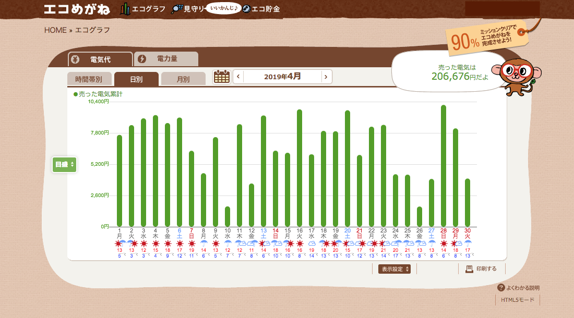The image size is (574, 318).
Task: Click the bar for April 10
Action: [228, 217]
